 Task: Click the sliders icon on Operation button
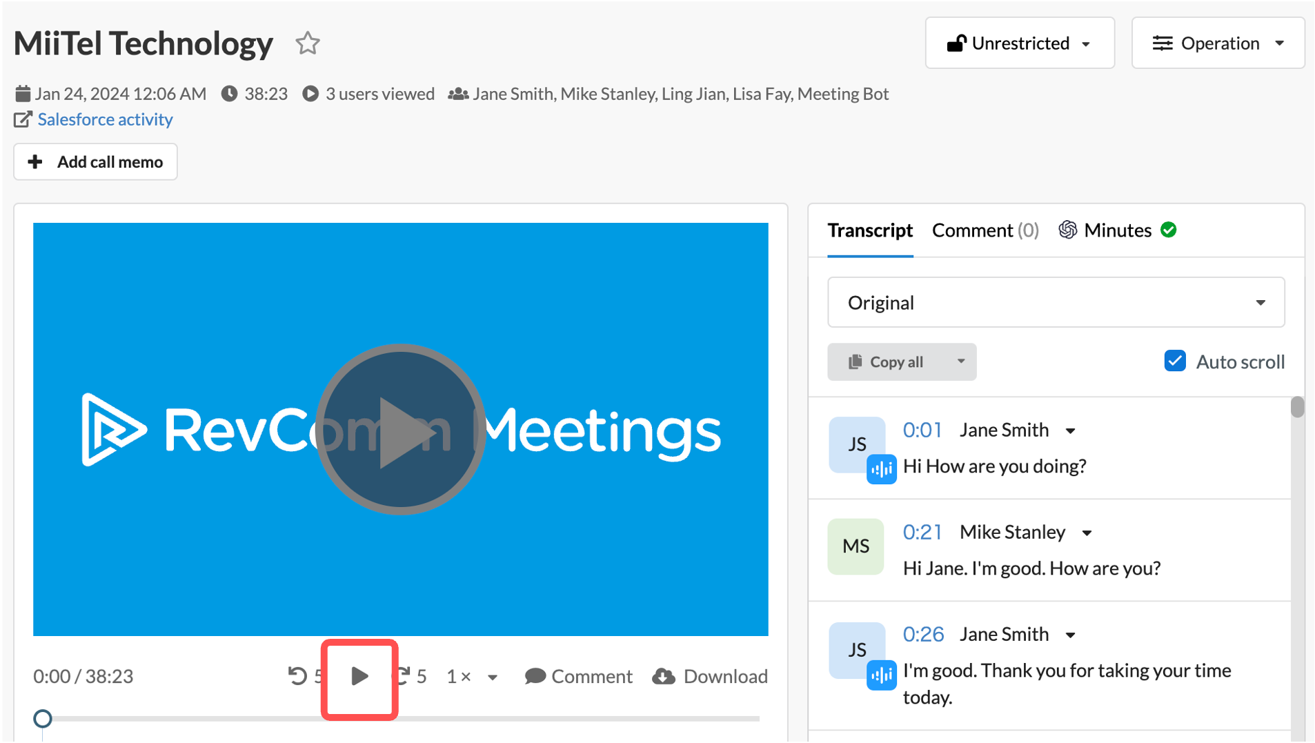[x=1163, y=43]
